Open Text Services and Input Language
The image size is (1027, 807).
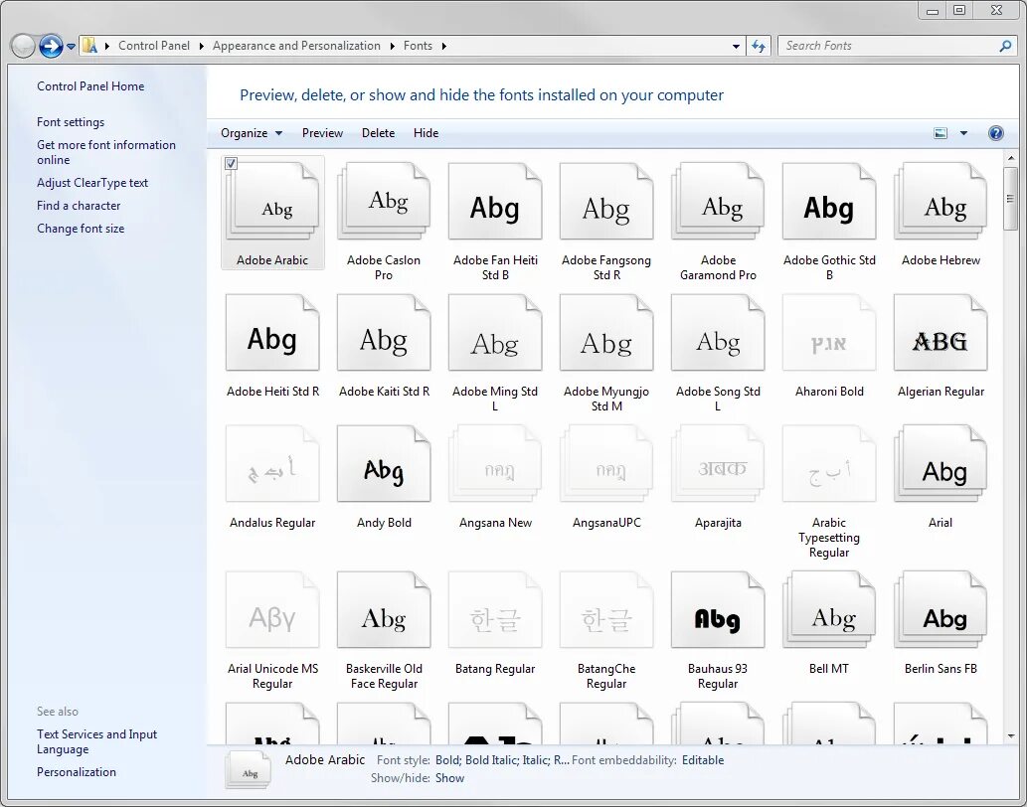[97, 741]
